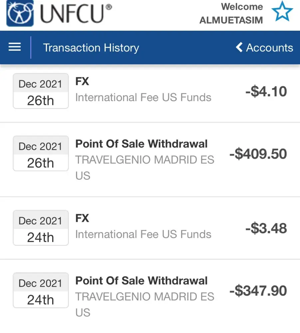The width and height of the screenshot is (300, 333).
Task: Open the hamburger navigation menu
Action: pyautogui.click(x=15, y=47)
